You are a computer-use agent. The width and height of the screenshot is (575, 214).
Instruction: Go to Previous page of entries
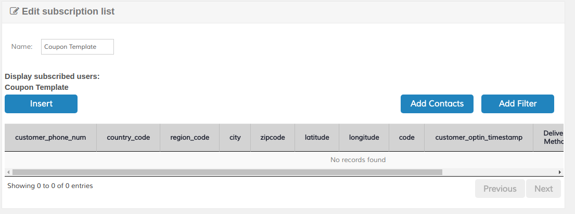tap(500, 189)
